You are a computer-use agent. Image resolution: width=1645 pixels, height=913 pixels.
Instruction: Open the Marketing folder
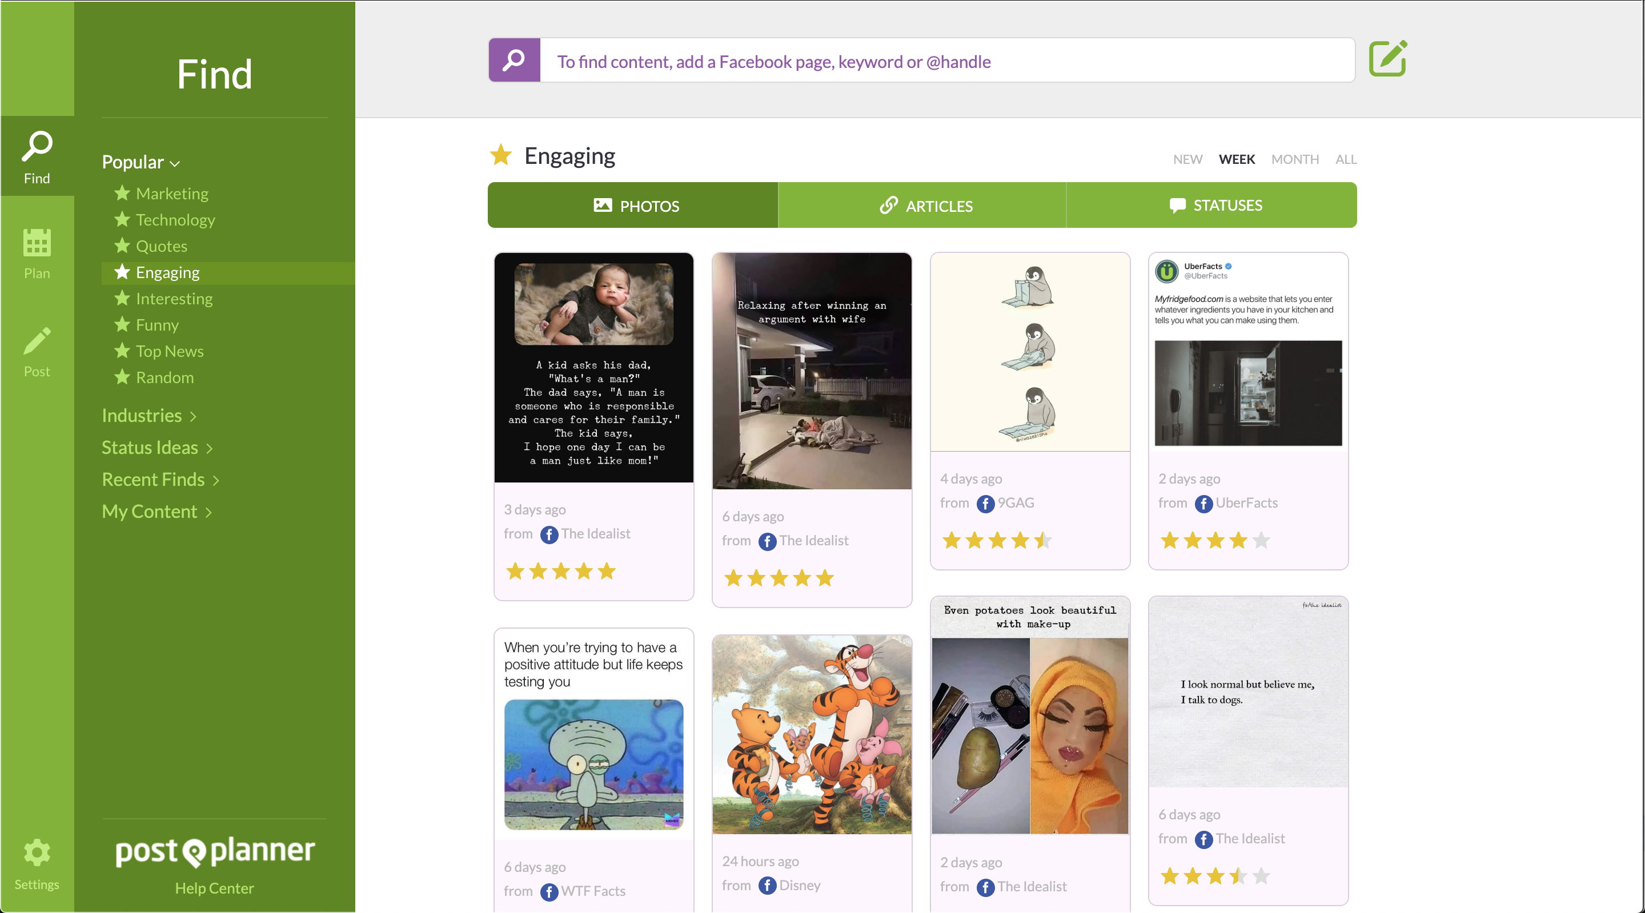tap(172, 194)
